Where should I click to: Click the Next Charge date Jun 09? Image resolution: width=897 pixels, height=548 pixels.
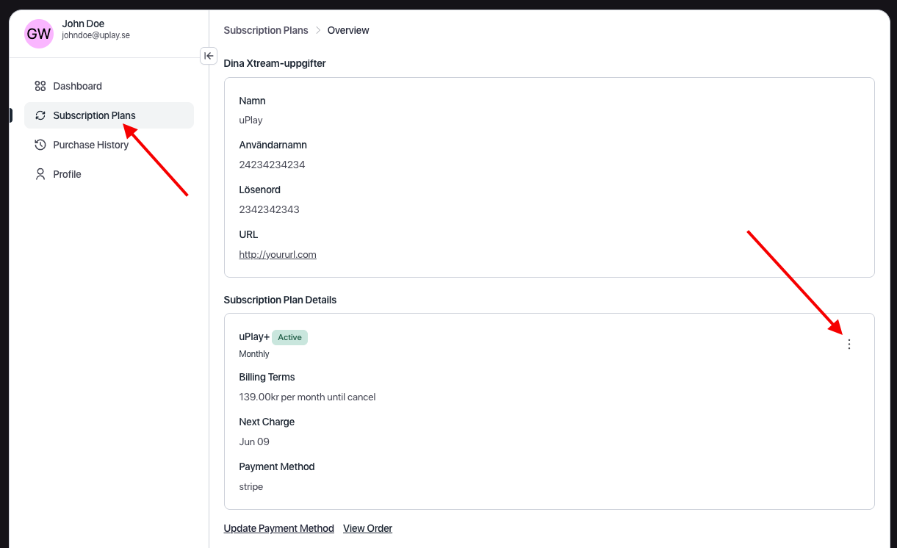tap(254, 441)
